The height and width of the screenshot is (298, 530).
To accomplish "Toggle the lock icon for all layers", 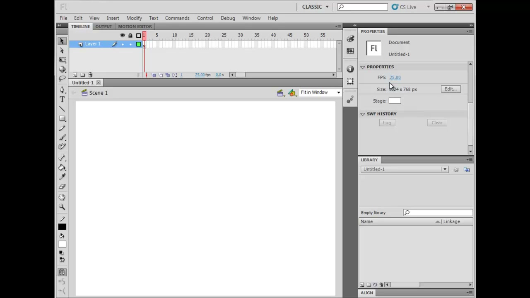I will (x=130, y=35).
